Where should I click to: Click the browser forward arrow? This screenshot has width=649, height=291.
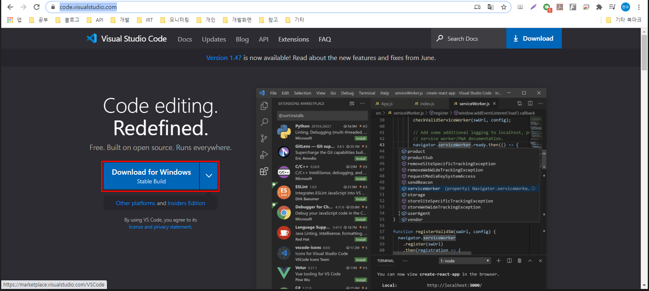click(23, 7)
